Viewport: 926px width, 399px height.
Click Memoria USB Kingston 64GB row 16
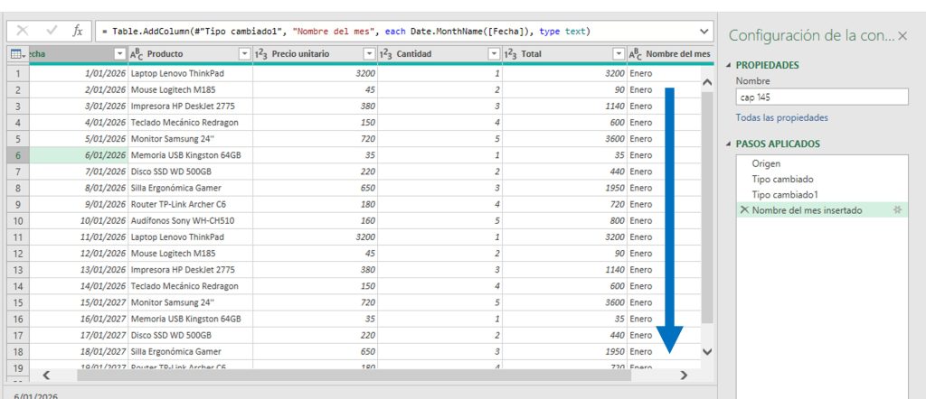[190, 319]
